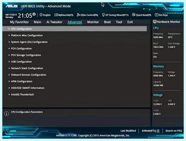186x141 pixels.
Task: Click Search on FAQ
Action: tap(174, 131)
